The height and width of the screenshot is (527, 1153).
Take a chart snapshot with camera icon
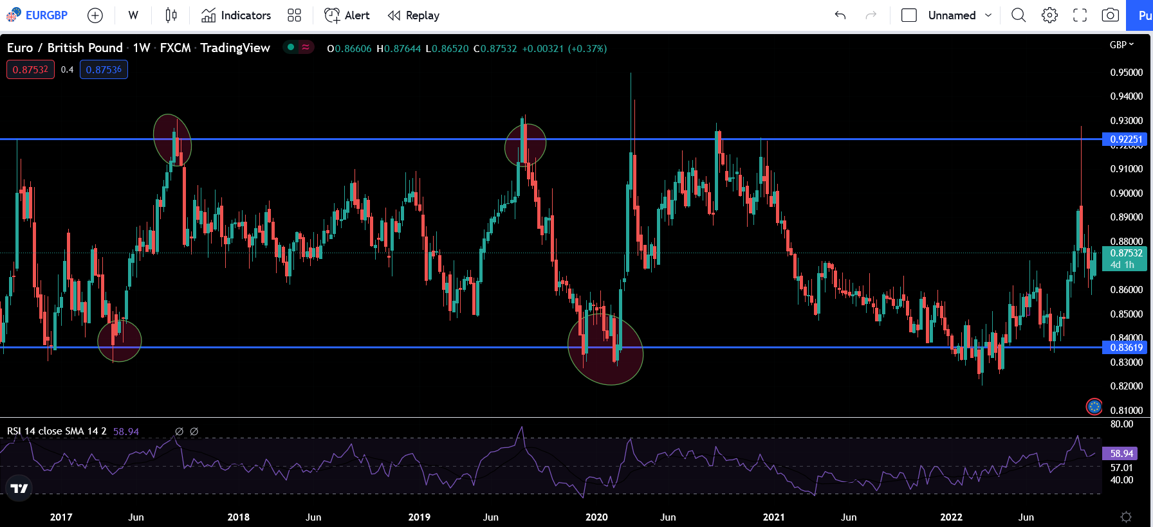click(x=1110, y=15)
